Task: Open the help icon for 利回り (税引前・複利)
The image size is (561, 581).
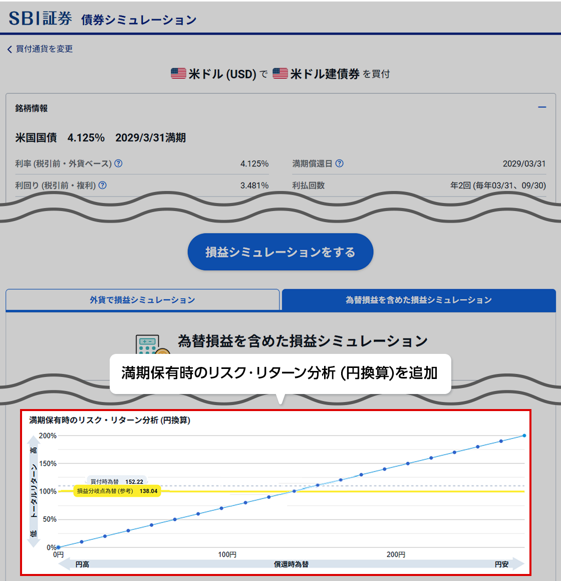Action: (x=103, y=184)
